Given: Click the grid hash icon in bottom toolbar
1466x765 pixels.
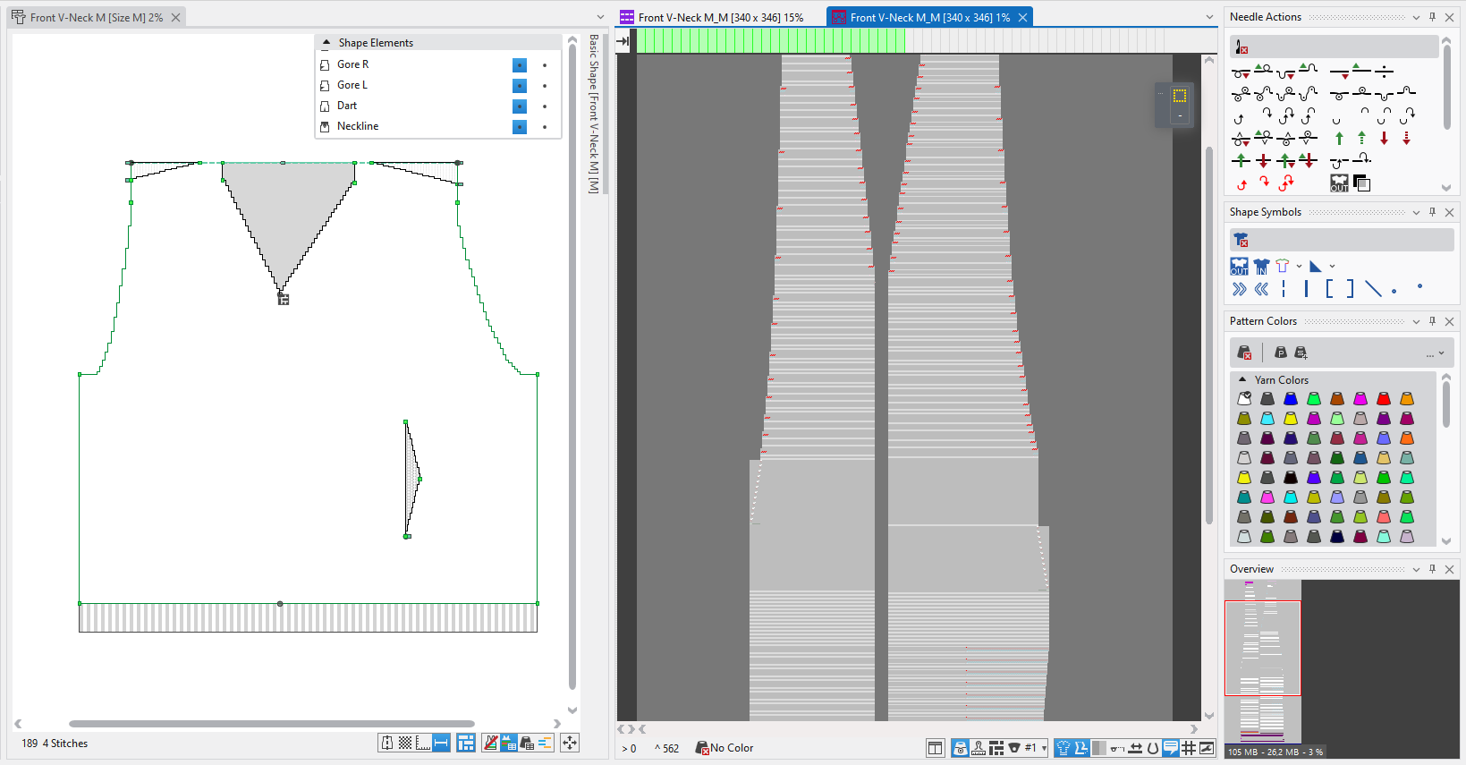Looking at the screenshot, I should 1189,748.
